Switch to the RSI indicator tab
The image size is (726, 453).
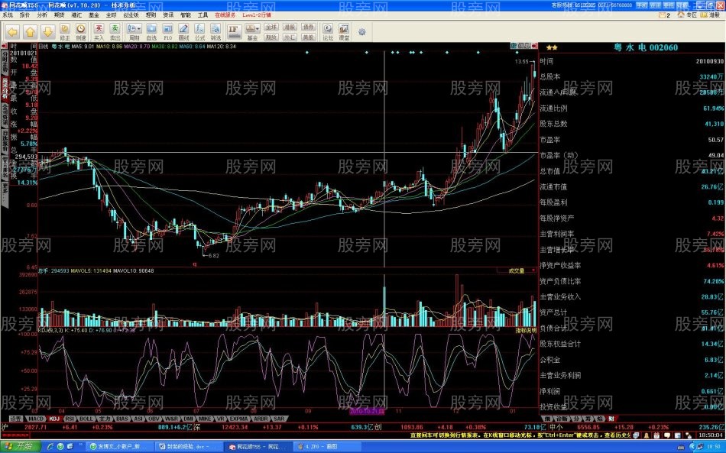(x=70, y=419)
